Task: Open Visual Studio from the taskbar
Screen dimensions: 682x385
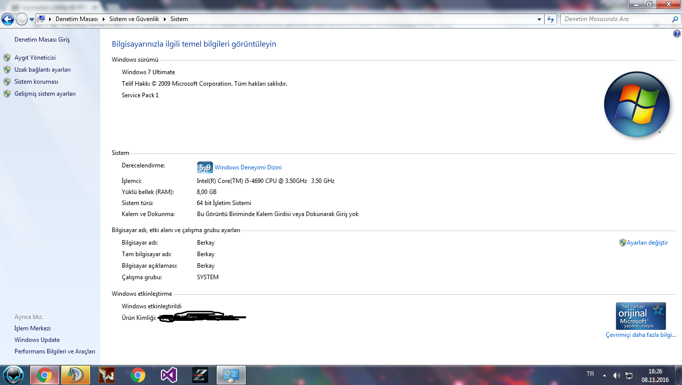Action: click(169, 375)
